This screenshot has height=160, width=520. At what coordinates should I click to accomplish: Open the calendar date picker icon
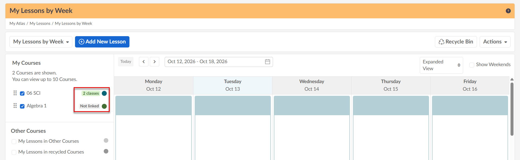(267, 62)
